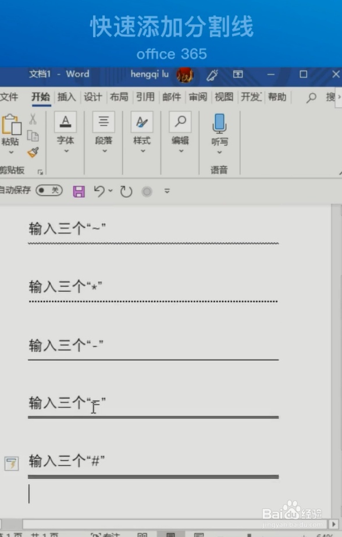Open the Undo history dropdown arrow
Screen dimensions: 342x537
pos(111,190)
